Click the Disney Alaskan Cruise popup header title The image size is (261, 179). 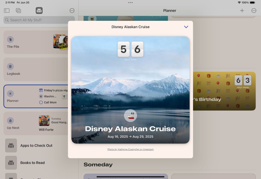130,27
